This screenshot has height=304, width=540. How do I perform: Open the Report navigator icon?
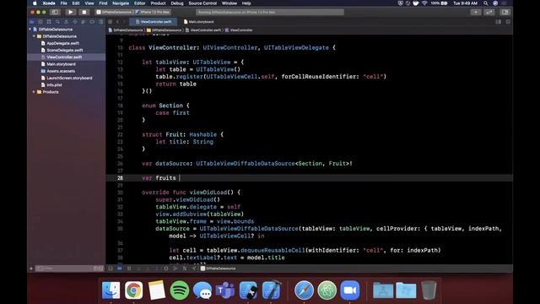pos(100,22)
